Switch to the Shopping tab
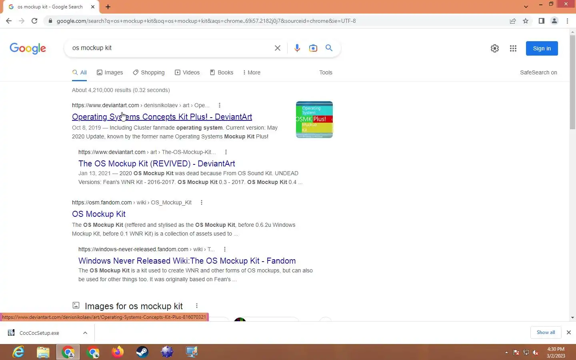Image resolution: width=576 pixels, height=360 pixels. (x=149, y=72)
